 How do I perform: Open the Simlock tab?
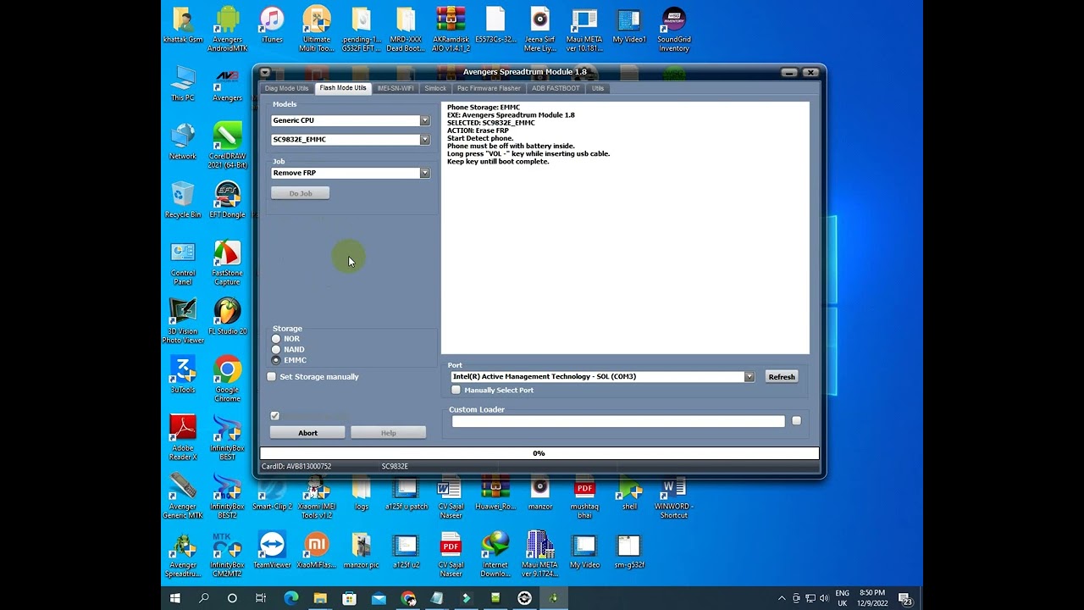click(435, 88)
